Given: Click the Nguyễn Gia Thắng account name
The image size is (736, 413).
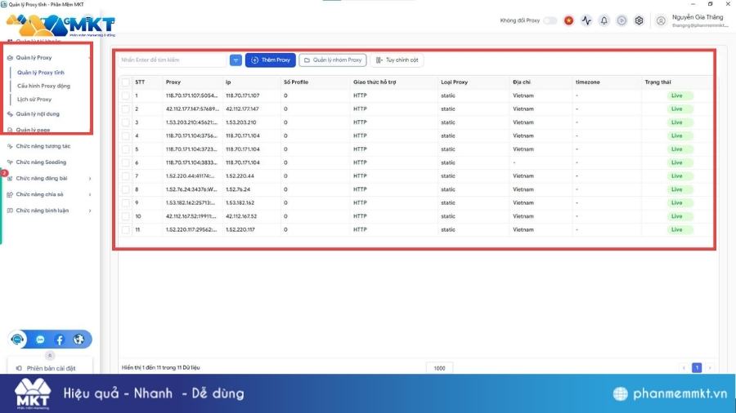Looking at the screenshot, I should click(698, 17).
